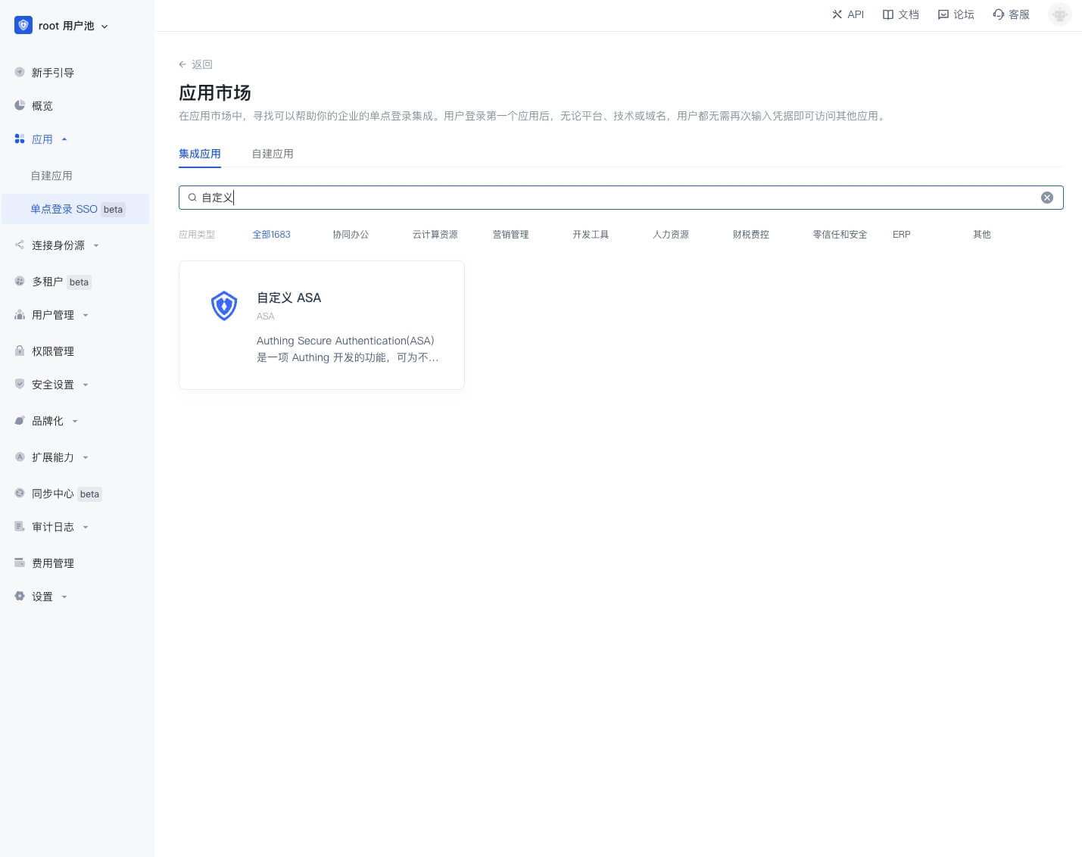Expand the 设置 sidebar group
1082x857 pixels.
42,597
